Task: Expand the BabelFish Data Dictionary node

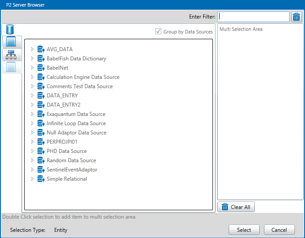Action: pyautogui.click(x=33, y=59)
